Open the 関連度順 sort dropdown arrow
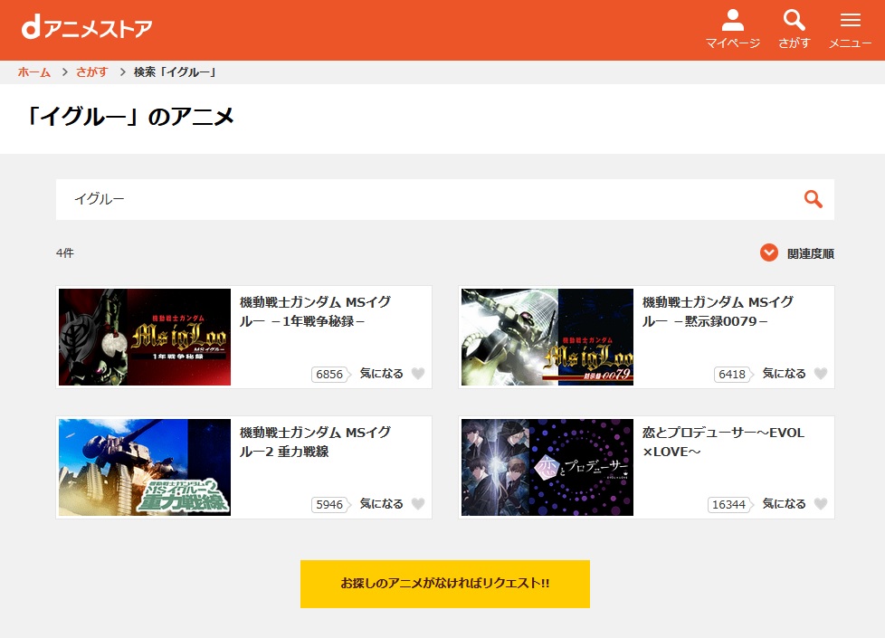The height and width of the screenshot is (638, 885). tap(769, 252)
